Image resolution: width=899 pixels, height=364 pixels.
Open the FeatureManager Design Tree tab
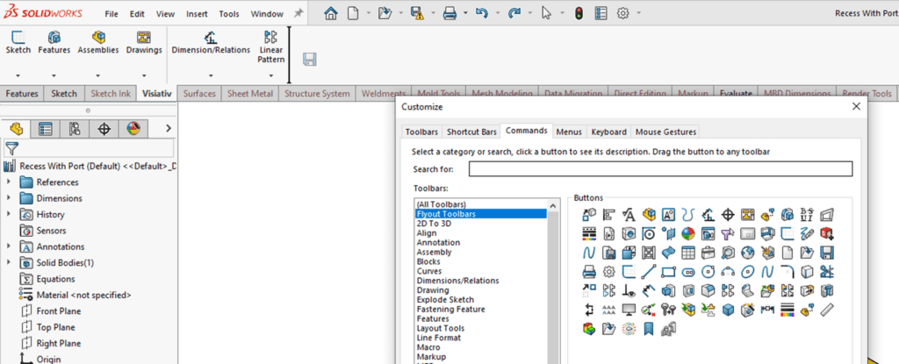click(17, 129)
